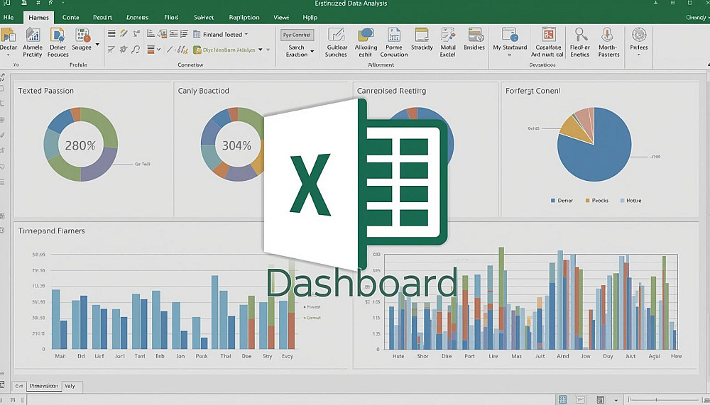The width and height of the screenshot is (710, 405).
Task: Open the Alloolng eshit speech-bubble icon
Action: 366,35
